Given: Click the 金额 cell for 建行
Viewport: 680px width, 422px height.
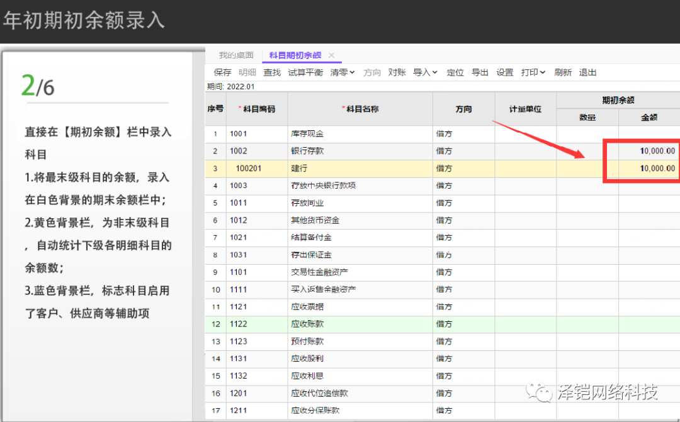Looking at the screenshot, I should click(649, 169).
